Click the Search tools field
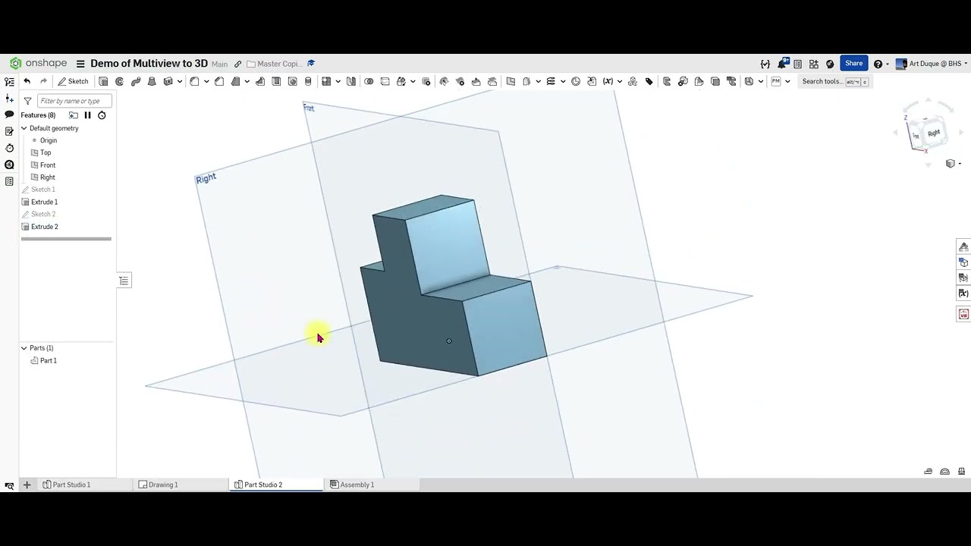The height and width of the screenshot is (546, 971). point(834,81)
